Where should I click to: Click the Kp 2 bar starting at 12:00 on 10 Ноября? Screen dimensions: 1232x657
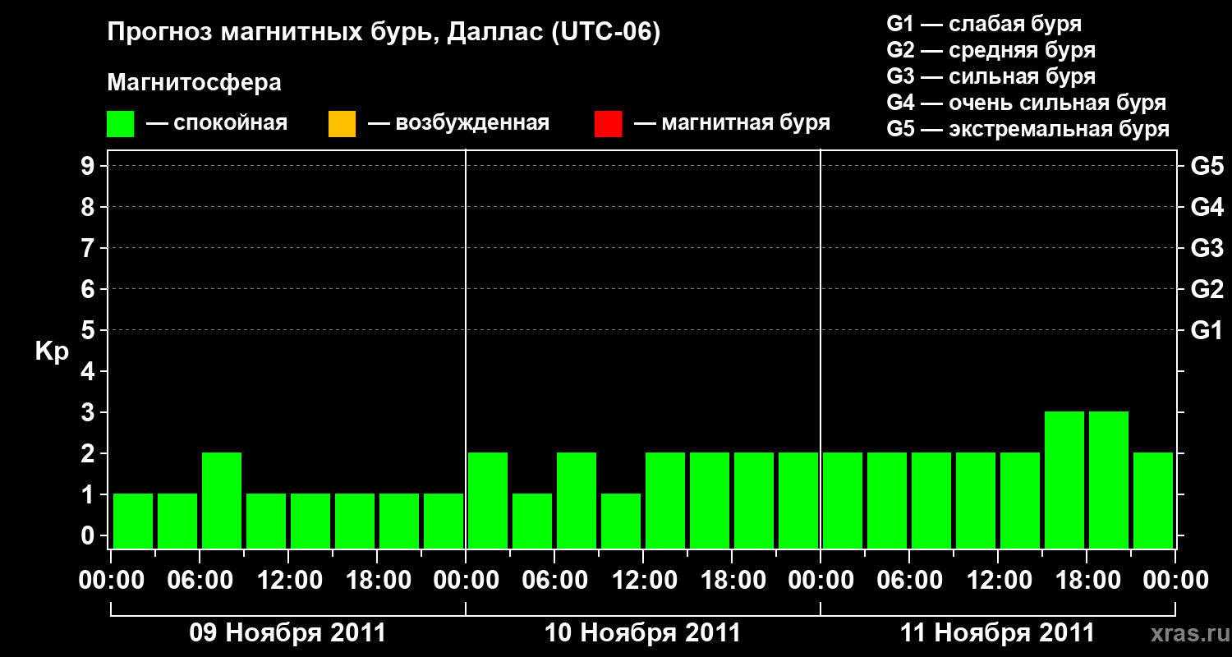[x=665, y=500]
